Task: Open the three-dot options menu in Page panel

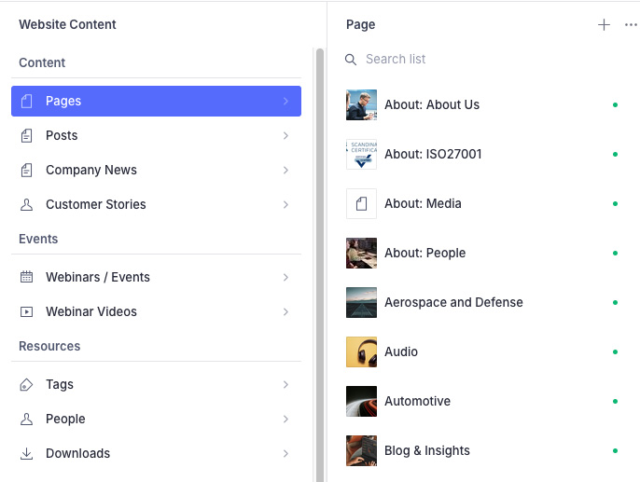Action: (x=631, y=25)
